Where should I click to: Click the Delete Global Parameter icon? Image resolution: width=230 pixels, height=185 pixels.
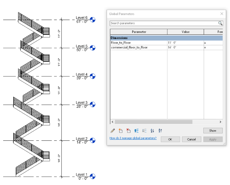128,131
